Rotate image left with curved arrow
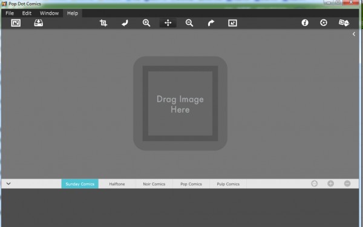Screen dimensions: 363x227 (x=125, y=23)
